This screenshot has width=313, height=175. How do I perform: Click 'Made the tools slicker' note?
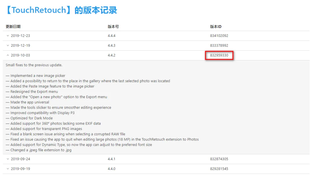pyautogui.click(x=59, y=108)
